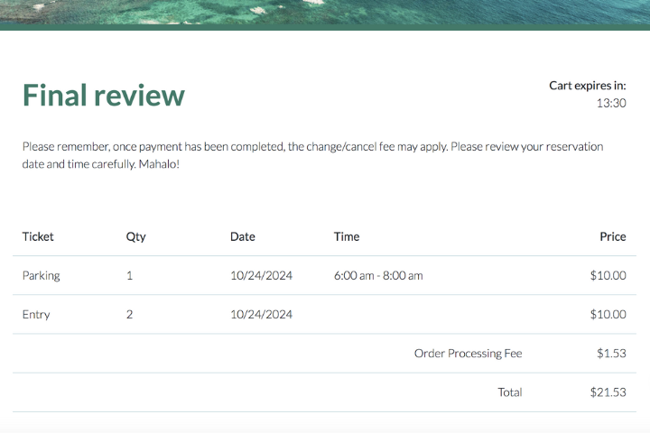Click the 13:30 cart expiration timer

click(x=610, y=103)
